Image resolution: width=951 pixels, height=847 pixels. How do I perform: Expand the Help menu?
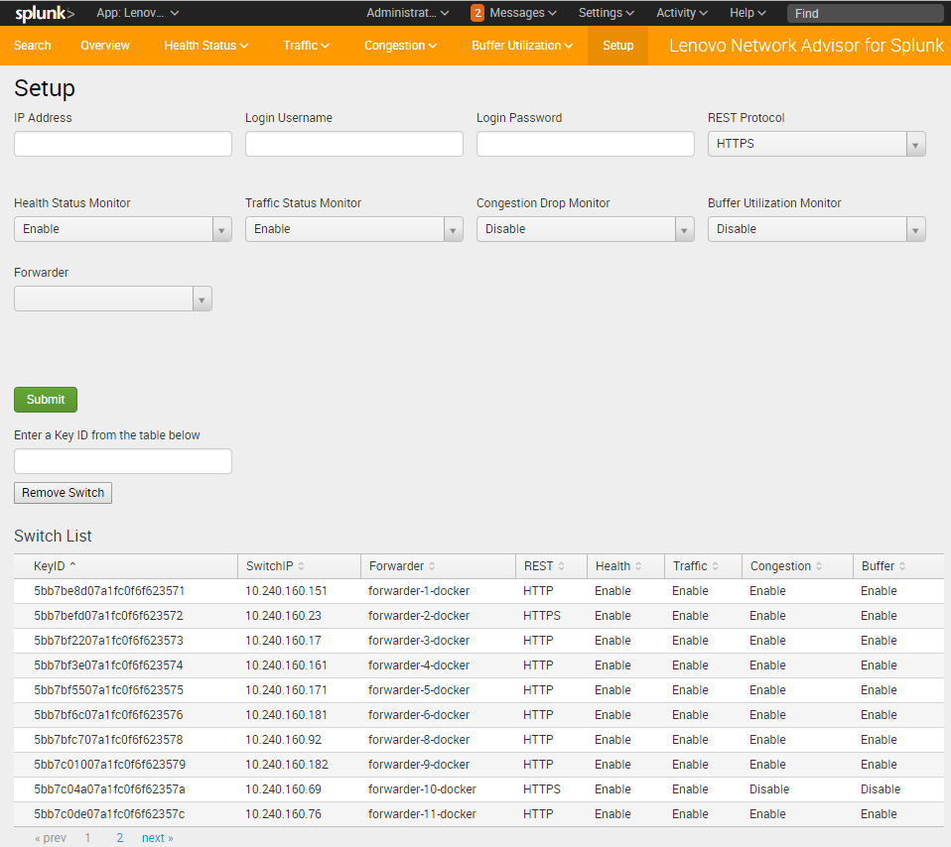[747, 13]
